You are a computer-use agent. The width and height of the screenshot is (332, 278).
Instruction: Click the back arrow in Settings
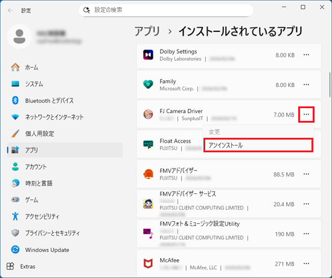click(x=10, y=10)
